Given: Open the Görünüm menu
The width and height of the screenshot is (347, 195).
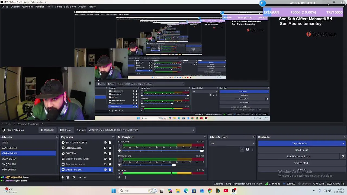Looking at the screenshot, I should pyautogui.click(x=27, y=6).
